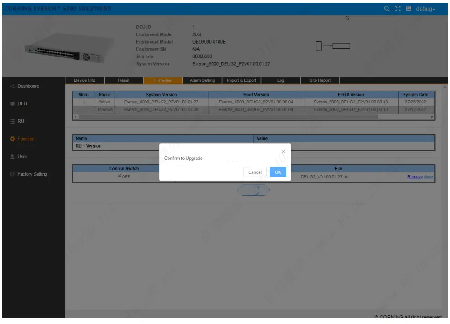Click the firmware table horizontal scrollbar

click(229, 117)
